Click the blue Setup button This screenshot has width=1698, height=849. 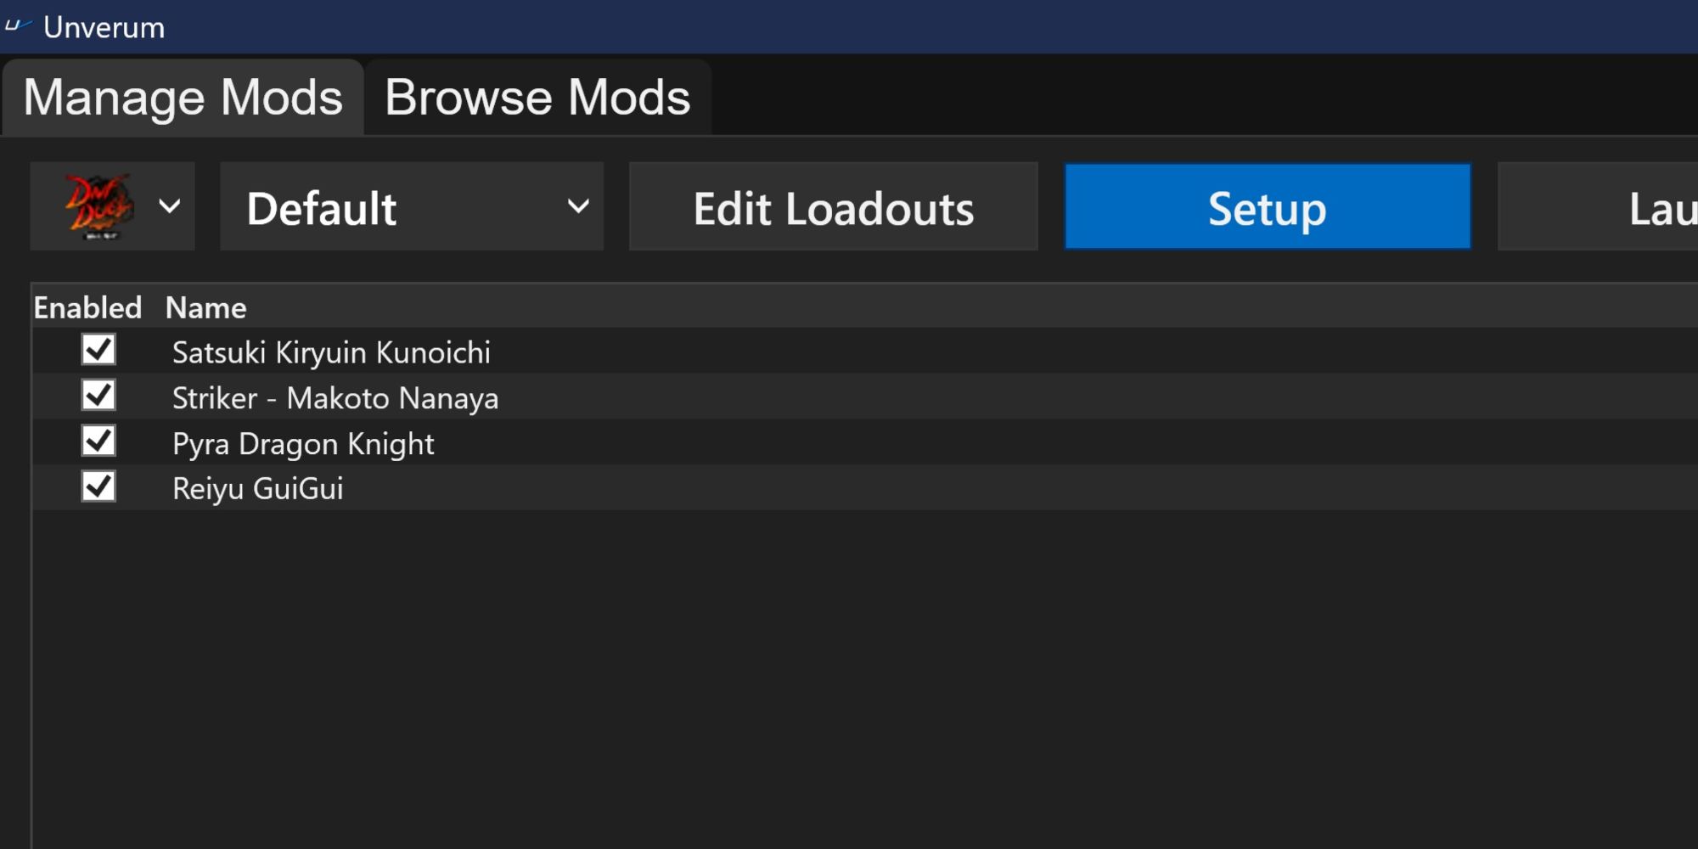click(1268, 206)
